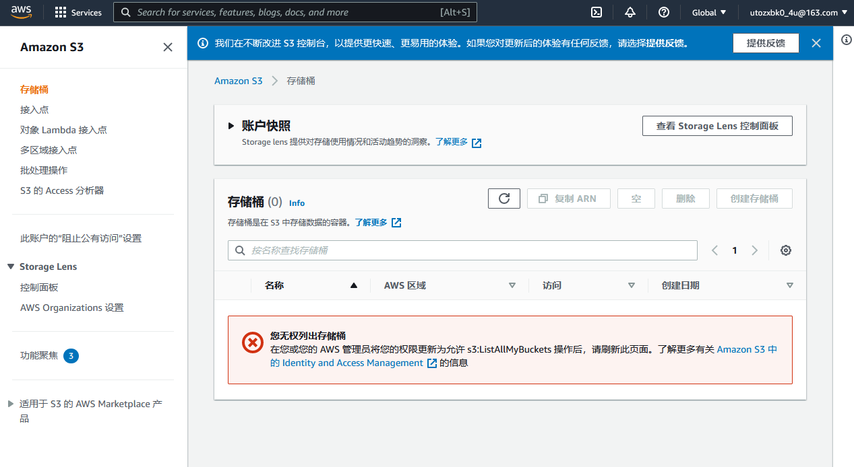
Task: Dismiss the blue feedback banner
Action: click(816, 43)
